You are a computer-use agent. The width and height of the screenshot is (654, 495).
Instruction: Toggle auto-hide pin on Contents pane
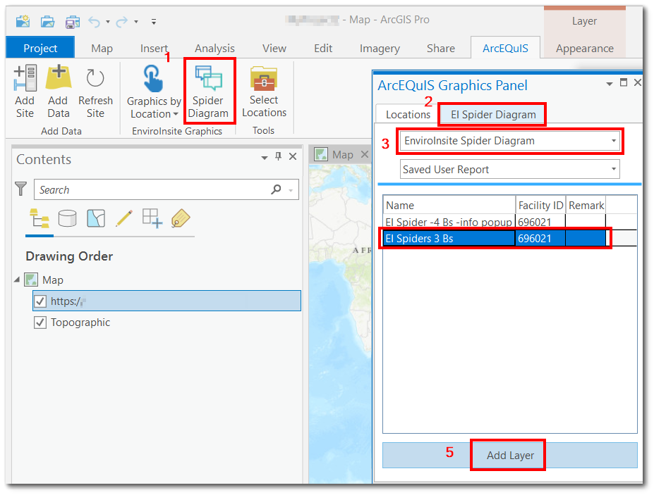coord(278,156)
